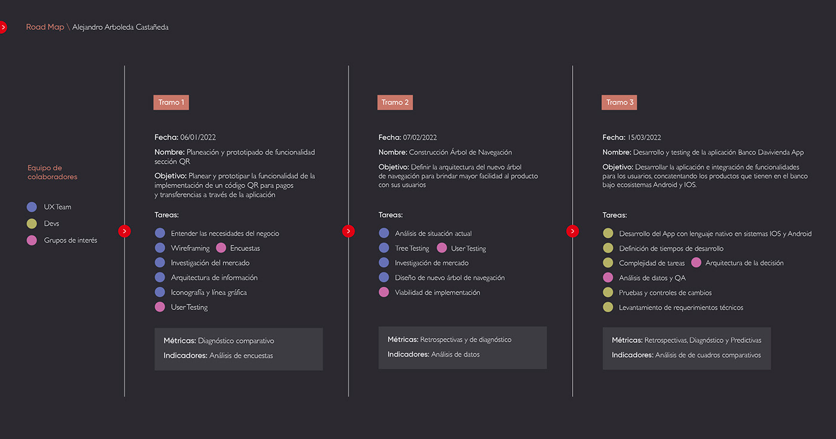The height and width of the screenshot is (439, 836).
Task: Click the pink dot beside Viabilidad de implementación
Action: [384, 293]
